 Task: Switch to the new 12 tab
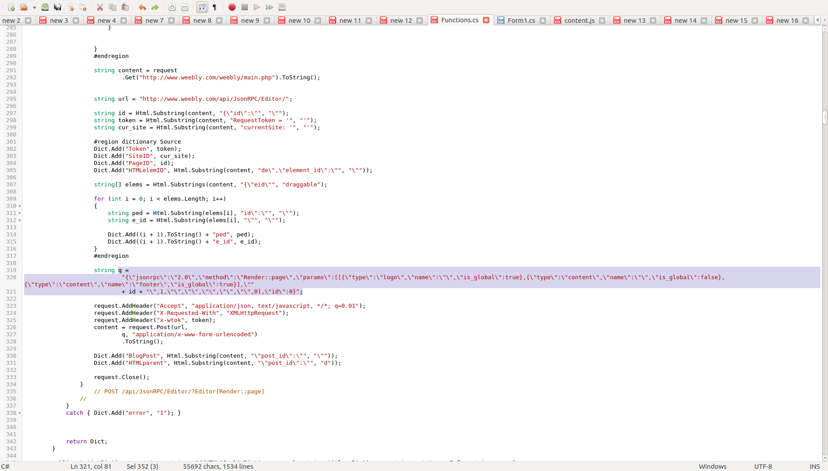click(401, 21)
